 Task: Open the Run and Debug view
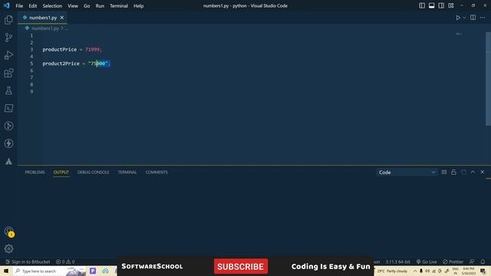pos(8,55)
